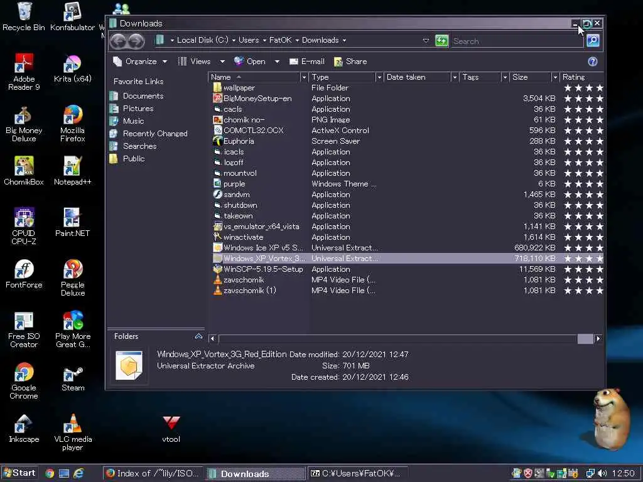This screenshot has width=643, height=482.
Task: Switch to the Index of taskbar window
Action: (x=152, y=473)
